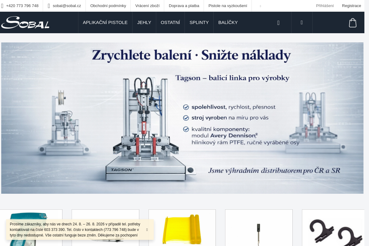Open Pistole na vyzkoušení page

pos(228,6)
